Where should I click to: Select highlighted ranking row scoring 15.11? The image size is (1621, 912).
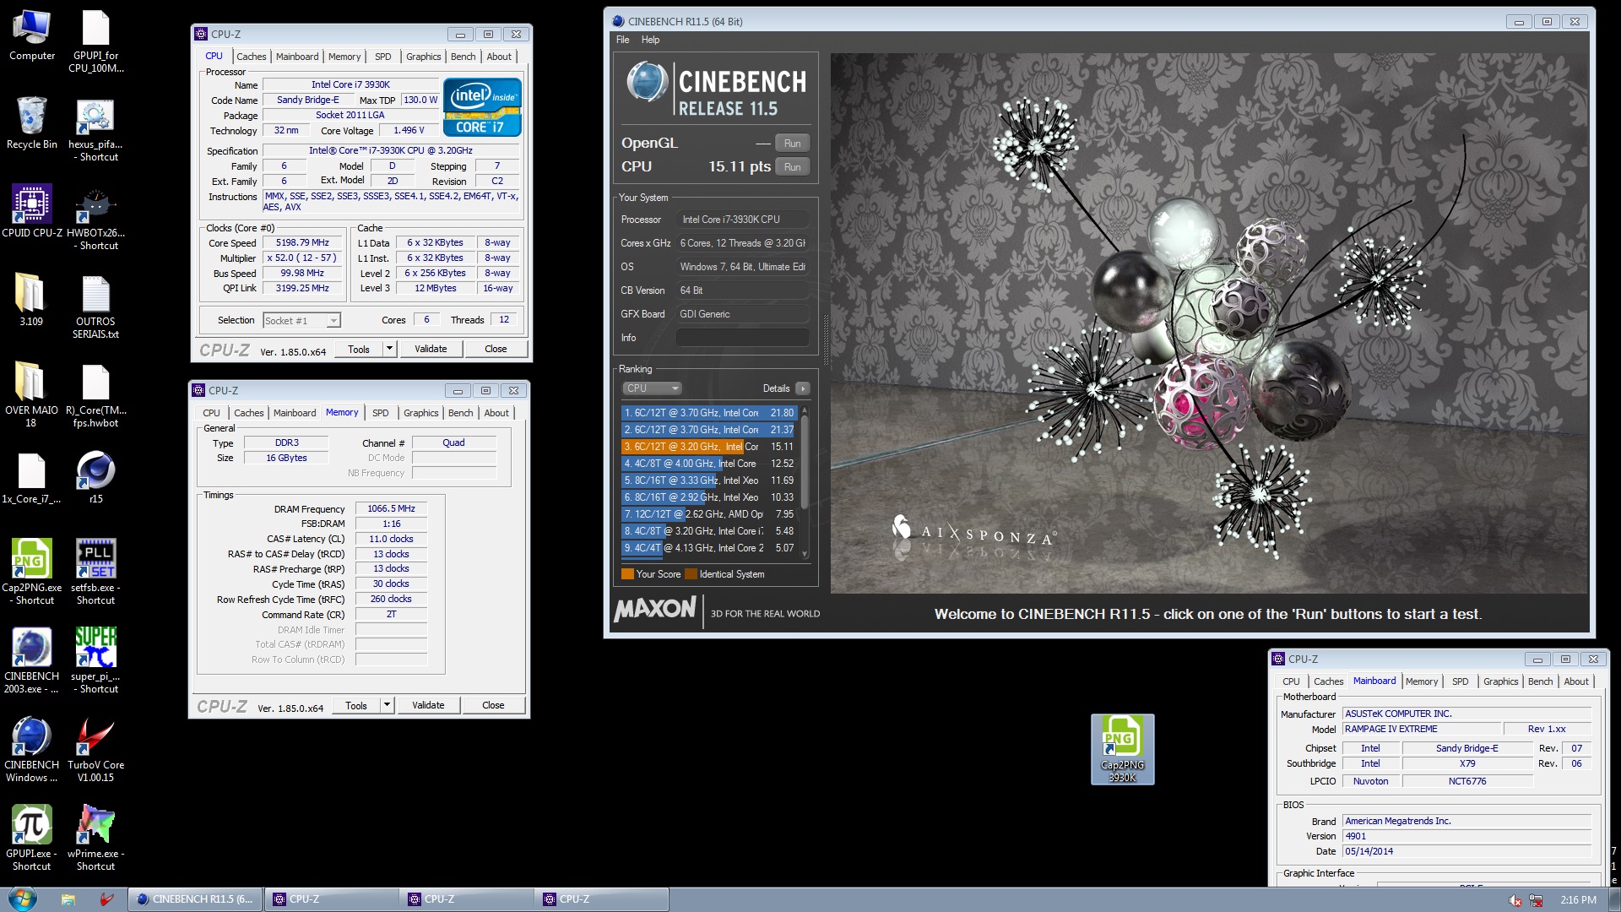(x=710, y=447)
